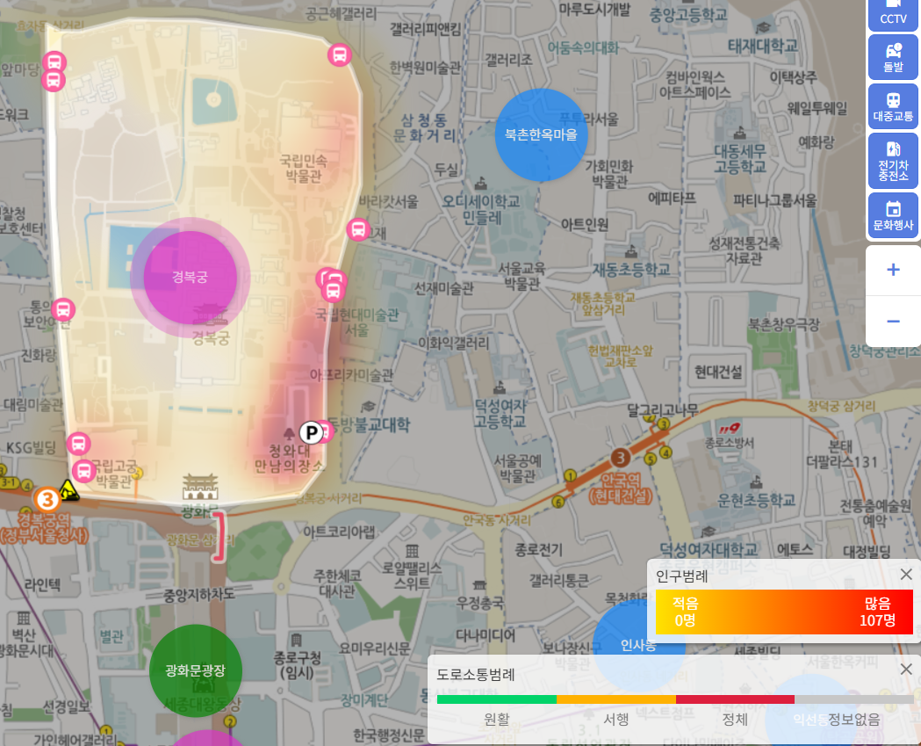Click the parking P icon near 청와대 만남의장소

click(312, 433)
